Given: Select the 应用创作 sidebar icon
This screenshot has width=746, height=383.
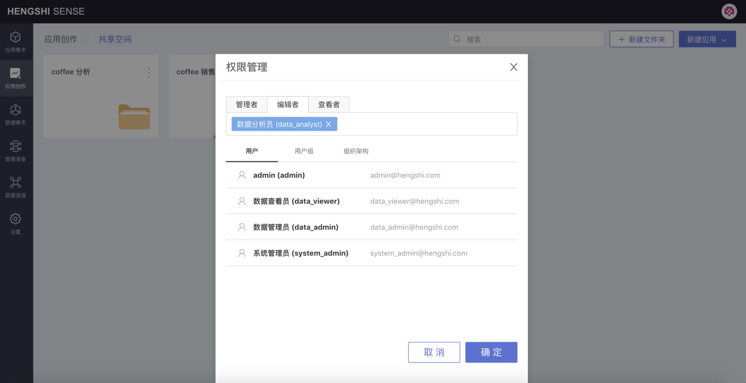Looking at the screenshot, I should point(16,78).
